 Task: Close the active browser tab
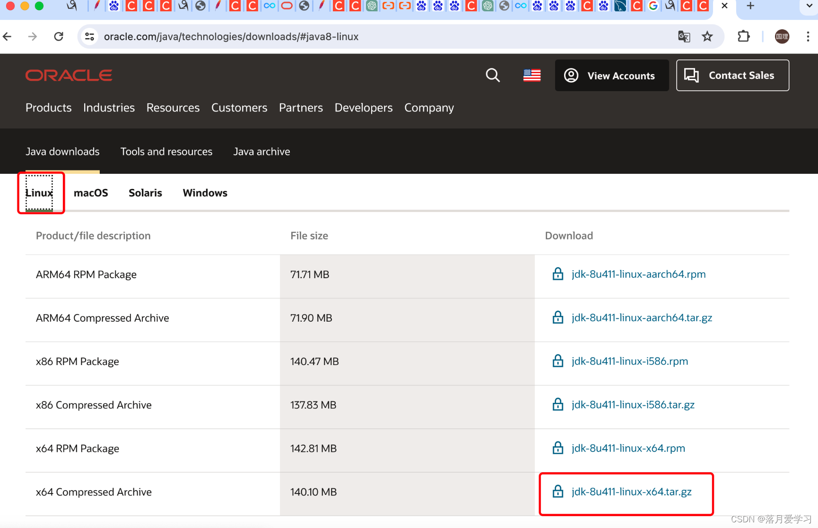click(x=724, y=6)
